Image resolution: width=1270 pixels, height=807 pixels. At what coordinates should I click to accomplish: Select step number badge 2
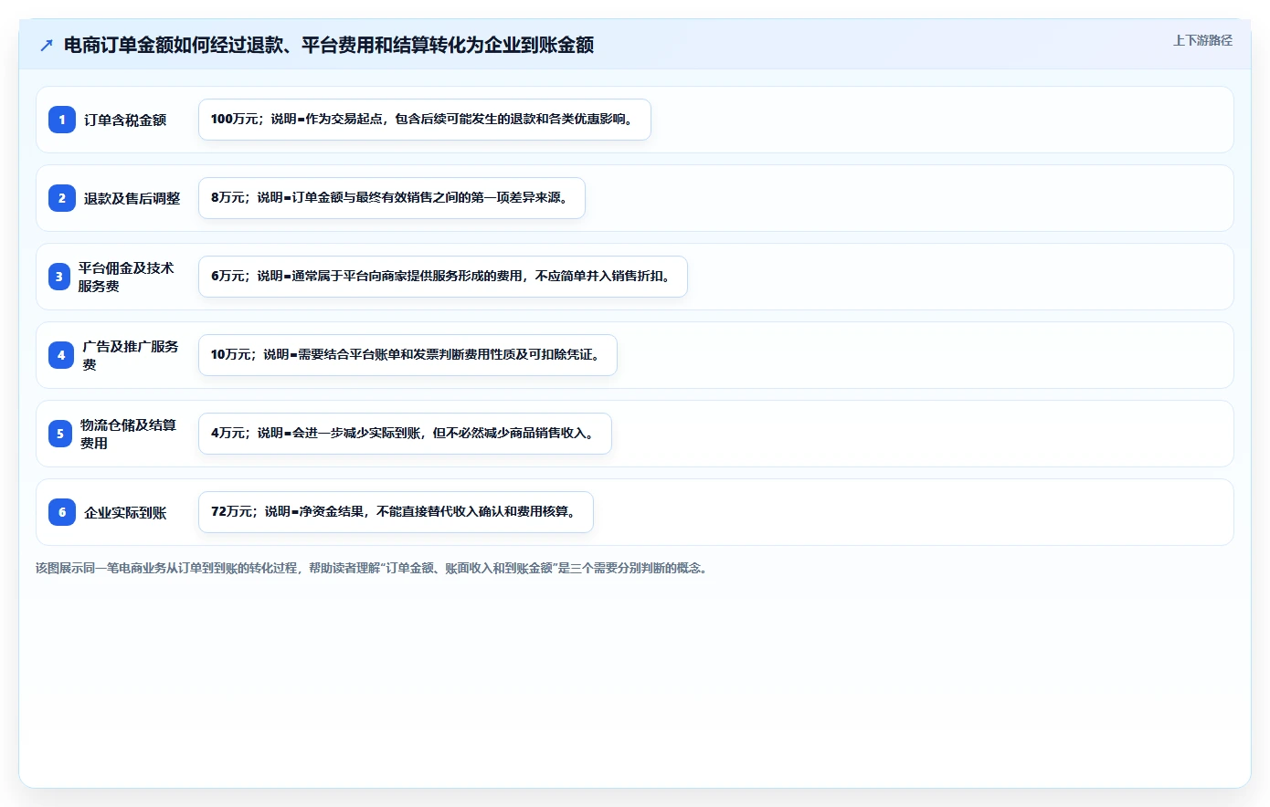coord(62,198)
